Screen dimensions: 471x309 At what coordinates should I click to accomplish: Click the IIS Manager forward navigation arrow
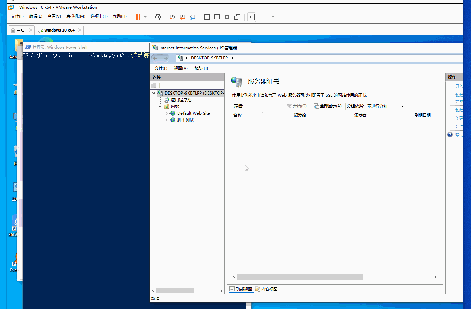click(x=165, y=58)
